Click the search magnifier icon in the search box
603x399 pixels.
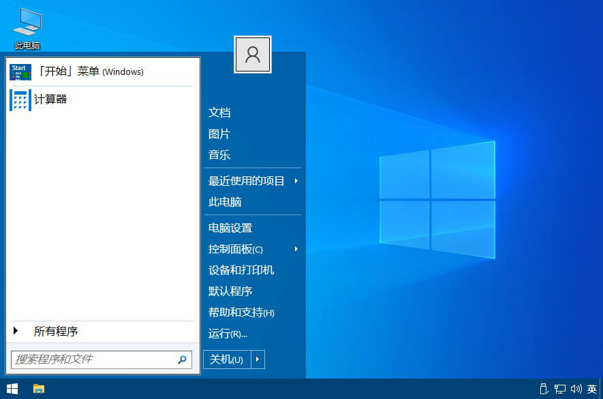point(181,360)
